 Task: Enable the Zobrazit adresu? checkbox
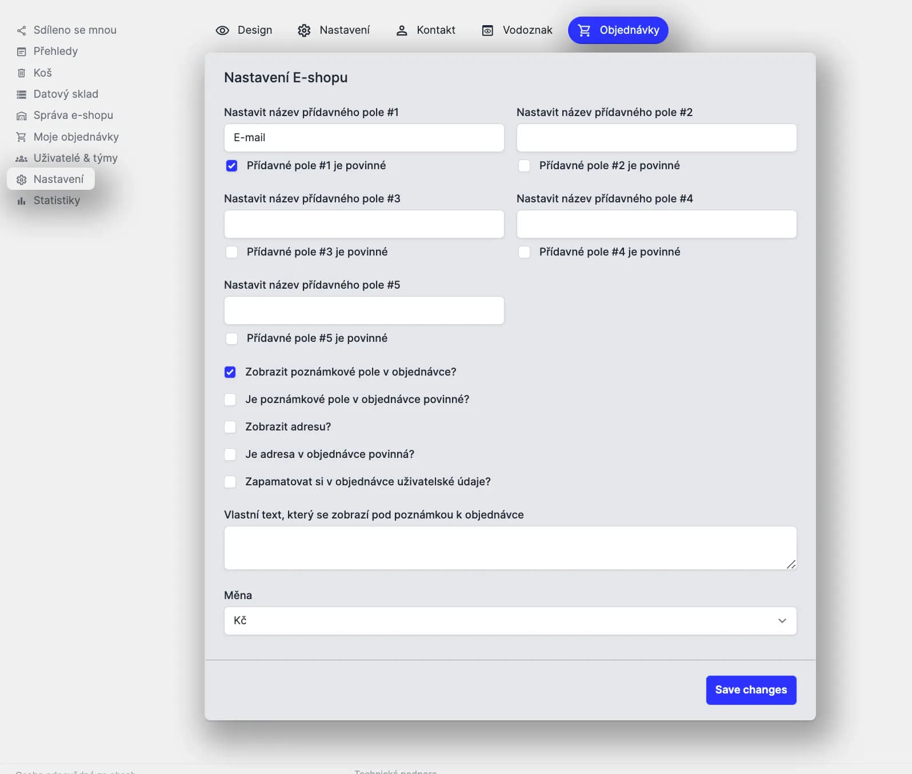(x=230, y=427)
